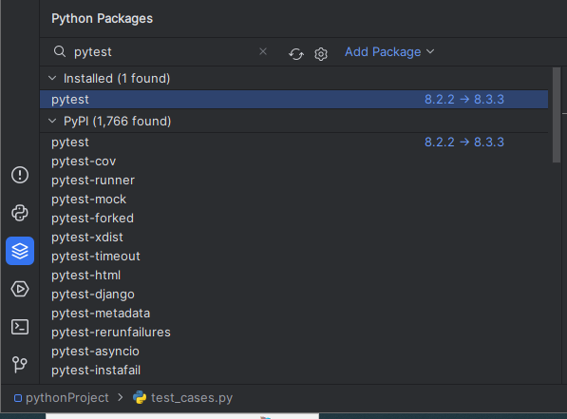
Task: Click the package list vertical scrollbar
Action: [x=557, y=115]
